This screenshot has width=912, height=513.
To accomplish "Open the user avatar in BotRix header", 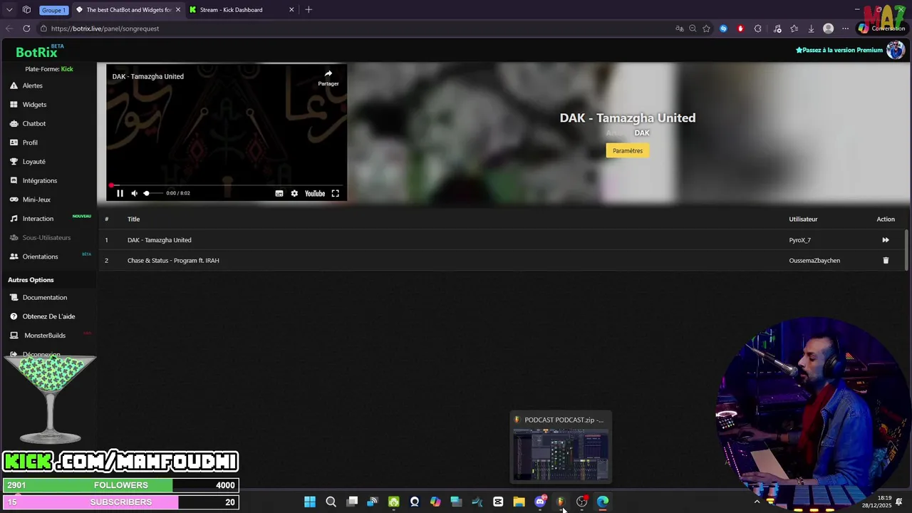I will click(896, 50).
